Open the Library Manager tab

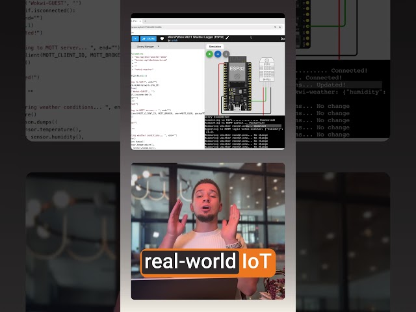click(145, 46)
